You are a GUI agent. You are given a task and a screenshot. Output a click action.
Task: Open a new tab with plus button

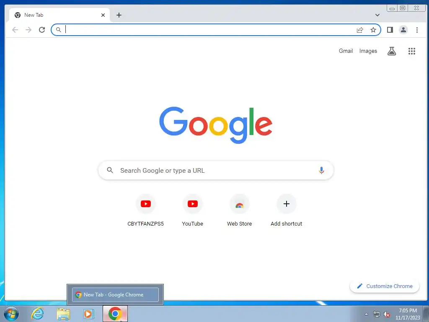point(119,15)
